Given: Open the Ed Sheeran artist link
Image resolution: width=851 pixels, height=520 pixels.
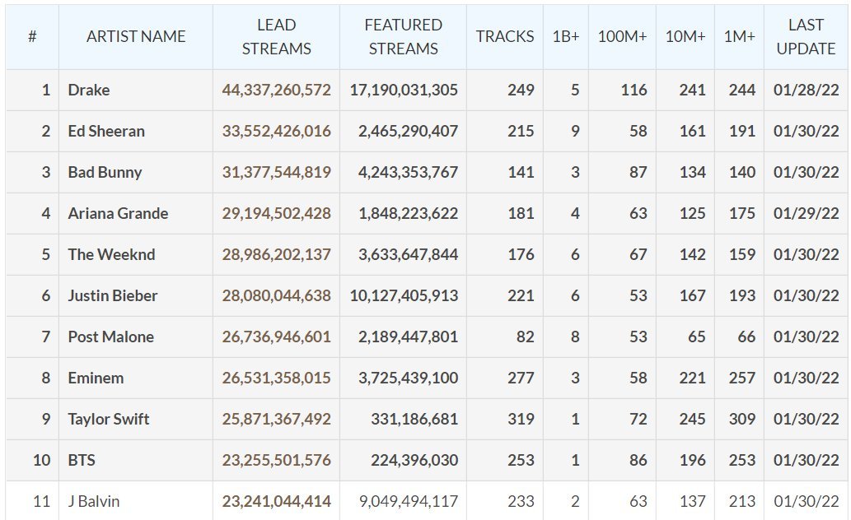Looking at the screenshot, I should click(x=107, y=131).
